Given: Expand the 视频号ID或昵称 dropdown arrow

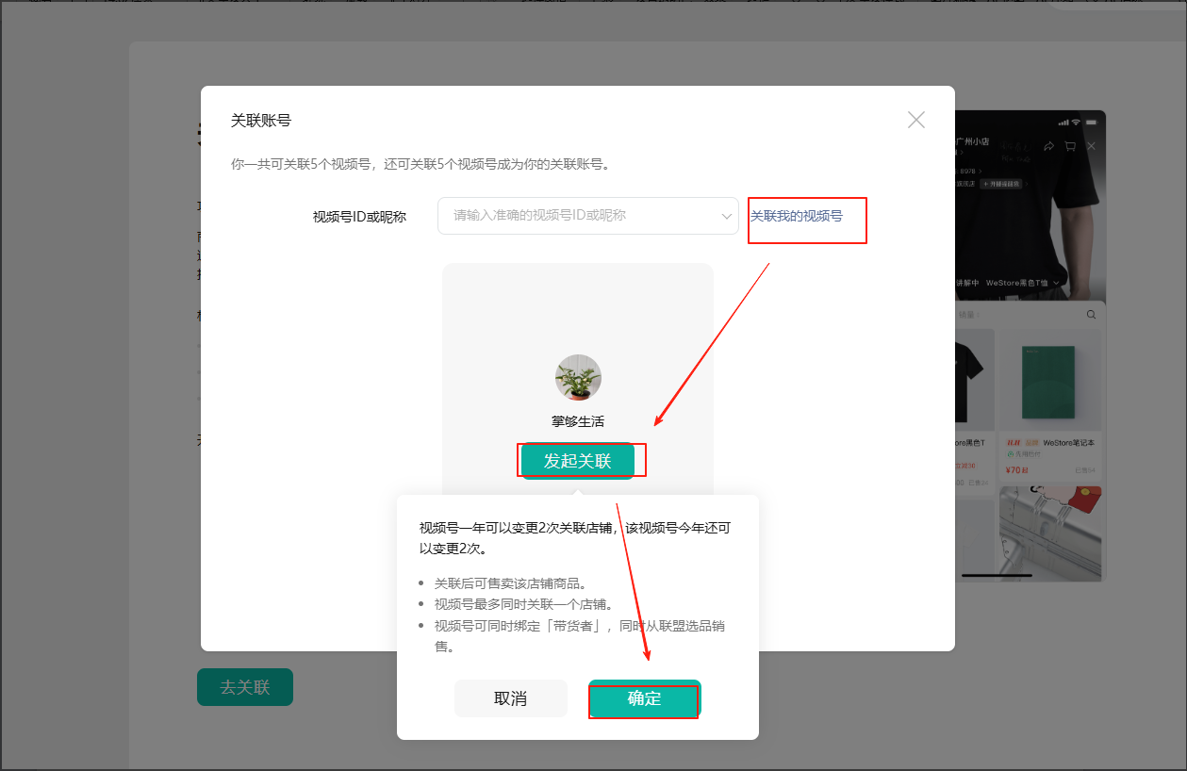Looking at the screenshot, I should coord(727,216).
